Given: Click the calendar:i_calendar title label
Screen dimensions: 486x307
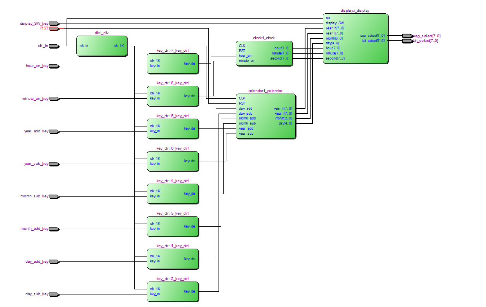Looking at the screenshot, I should tap(265, 91).
